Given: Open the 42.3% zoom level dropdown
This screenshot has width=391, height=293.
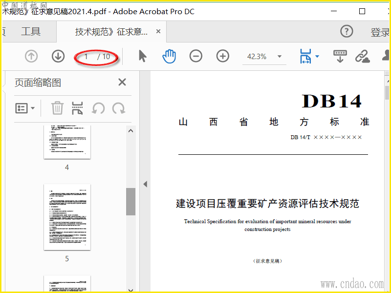Looking at the screenshot, I should [x=280, y=57].
